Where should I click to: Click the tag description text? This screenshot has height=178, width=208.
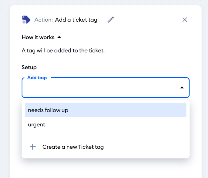click(63, 50)
